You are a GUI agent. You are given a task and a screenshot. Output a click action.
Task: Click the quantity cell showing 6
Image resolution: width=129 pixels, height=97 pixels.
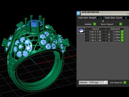click(x=109, y=40)
